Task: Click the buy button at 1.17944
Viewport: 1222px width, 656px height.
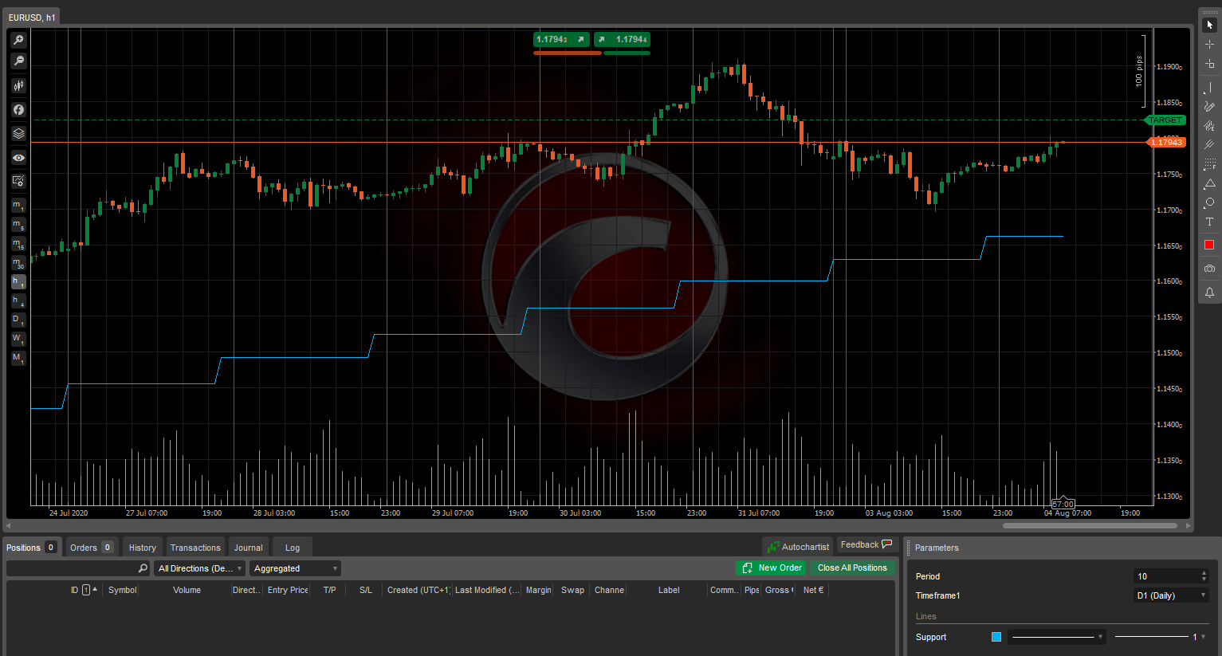Action: (x=622, y=39)
